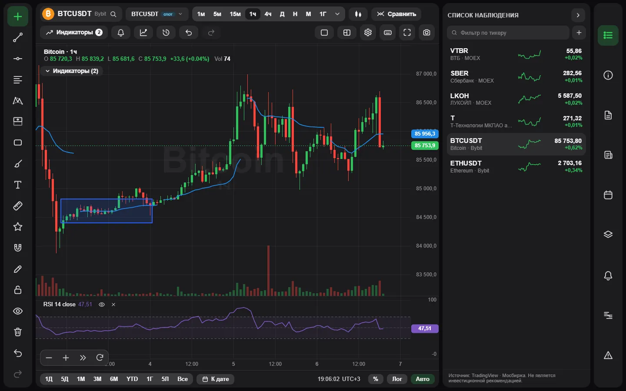626x391 pixels.
Task: Collapse the watchlist panel with chevron
Action: click(x=578, y=15)
